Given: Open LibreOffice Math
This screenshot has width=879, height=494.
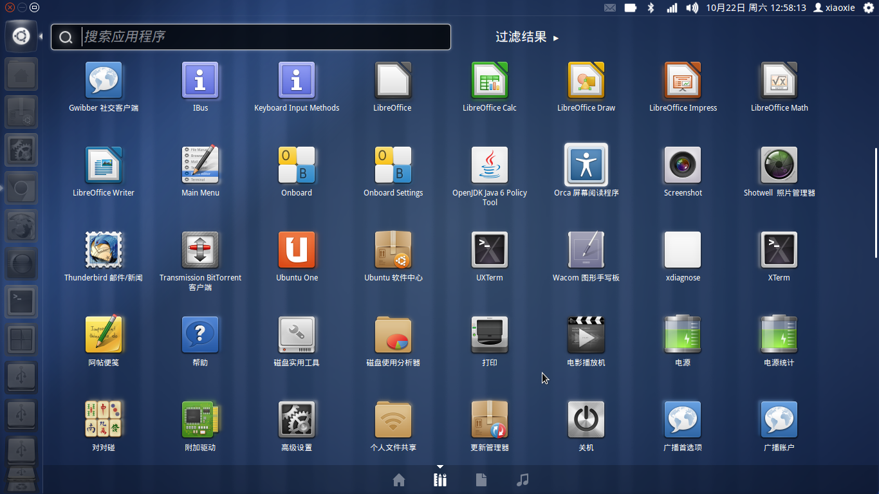Looking at the screenshot, I should (779, 80).
